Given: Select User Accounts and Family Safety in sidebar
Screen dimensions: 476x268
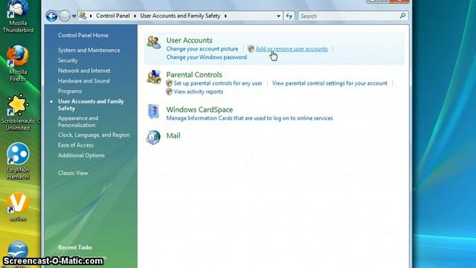Looking at the screenshot, I should tap(91, 105).
